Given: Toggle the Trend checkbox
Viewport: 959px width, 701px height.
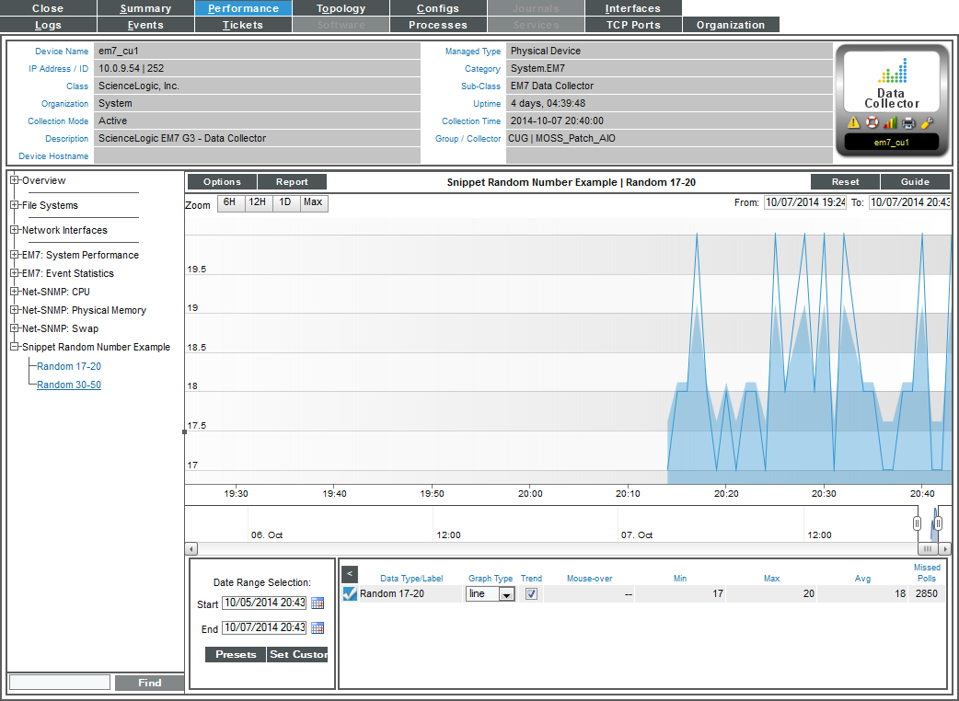Looking at the screenshot, I should coord(531,594).
